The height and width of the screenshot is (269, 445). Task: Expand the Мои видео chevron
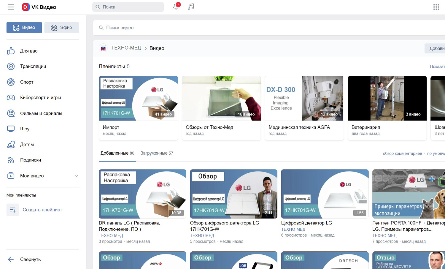point(76,176)
